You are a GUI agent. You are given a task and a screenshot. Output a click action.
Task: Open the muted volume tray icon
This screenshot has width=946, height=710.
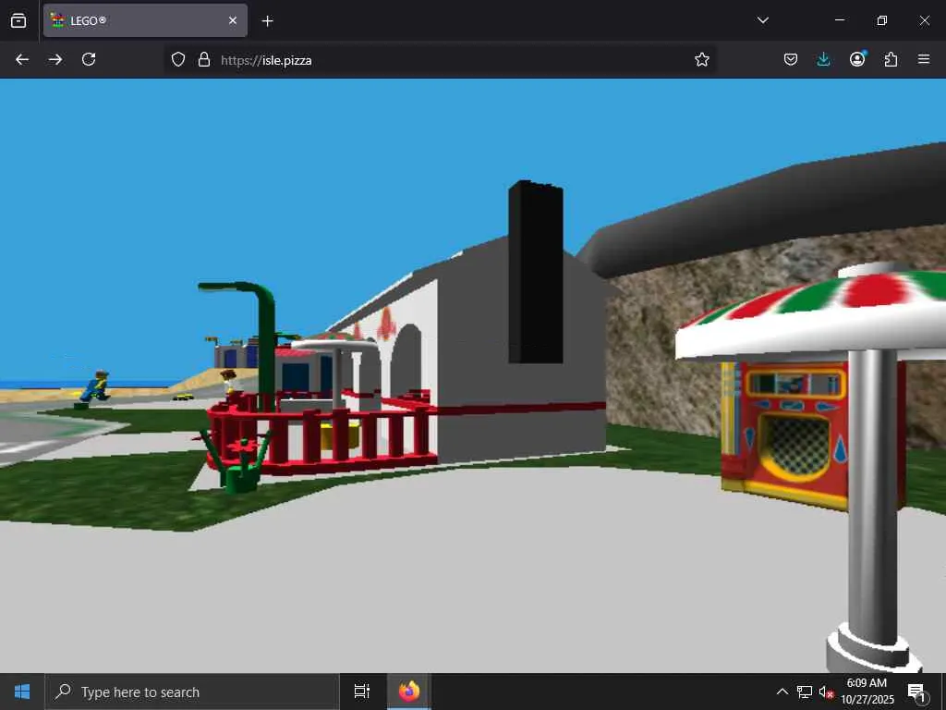click(825, 692)
